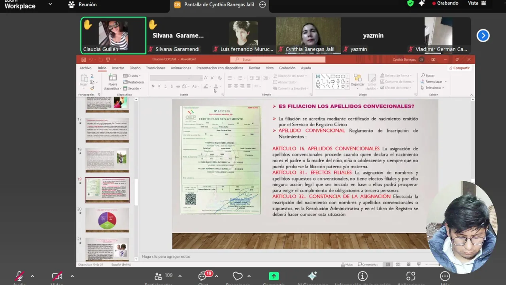Switch to reading view in status bar
506x285 pixels.
click(x=408, y=264)
